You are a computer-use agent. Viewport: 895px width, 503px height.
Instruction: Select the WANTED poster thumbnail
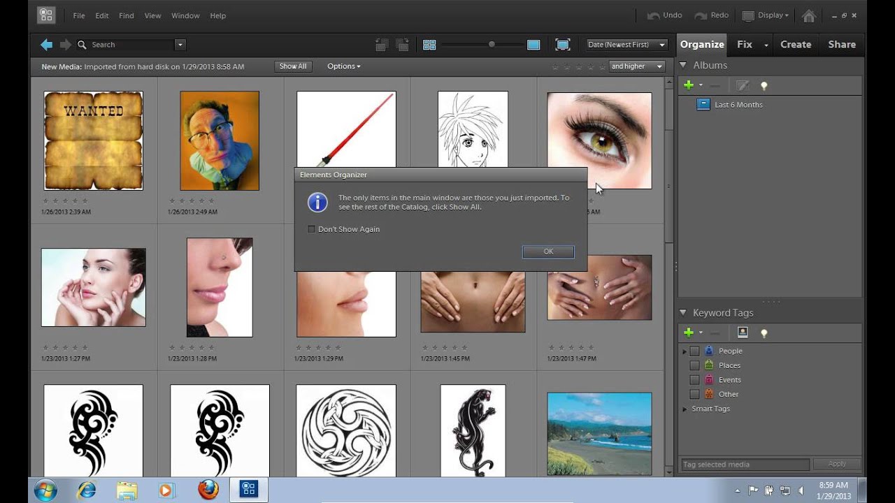93,140
